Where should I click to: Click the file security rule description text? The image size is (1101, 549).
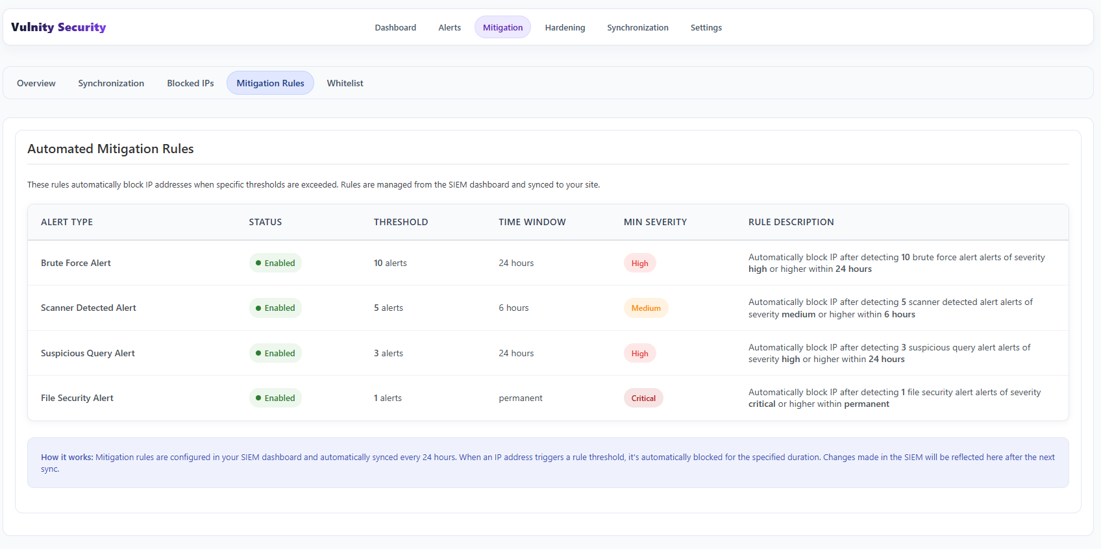[x=895, y=398]
